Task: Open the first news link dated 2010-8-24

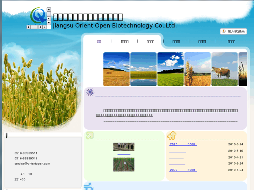Action: click(183, 144)
